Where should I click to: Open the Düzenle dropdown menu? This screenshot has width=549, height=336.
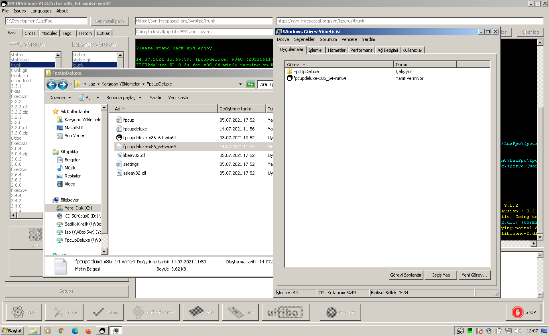(59, 97)
